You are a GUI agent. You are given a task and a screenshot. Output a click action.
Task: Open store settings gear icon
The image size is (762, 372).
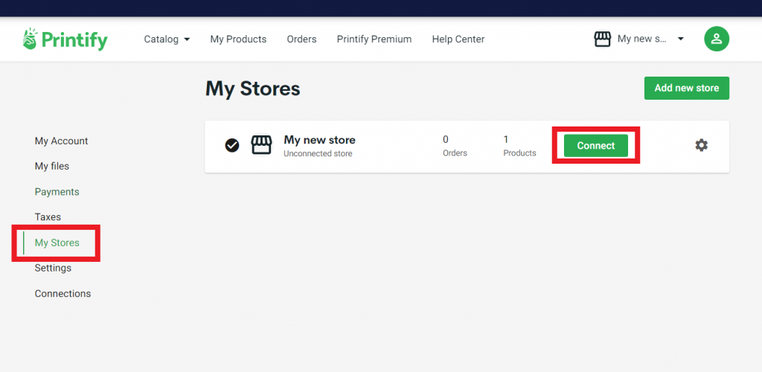point(701,145)
